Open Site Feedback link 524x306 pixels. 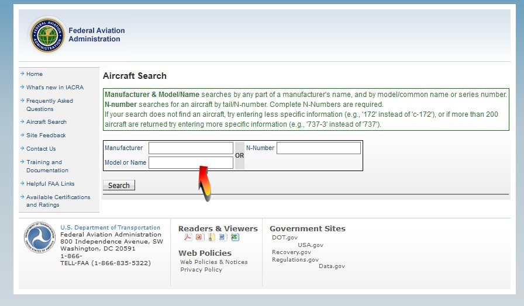[46, 135]
